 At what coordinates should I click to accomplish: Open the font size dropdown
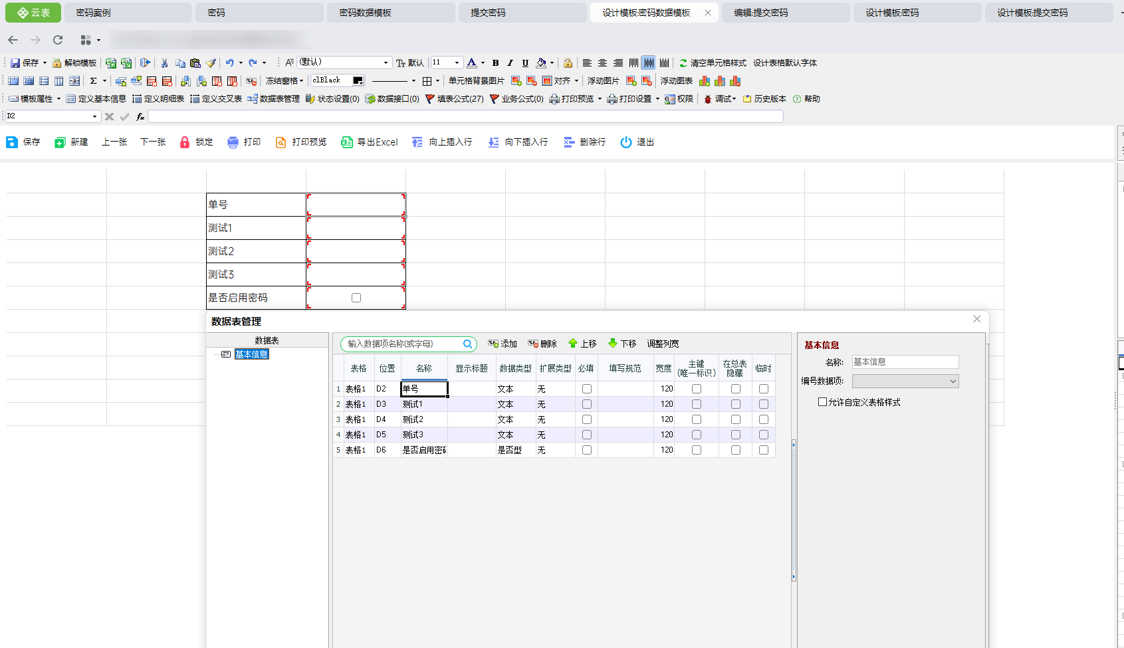tap(457, 62)
